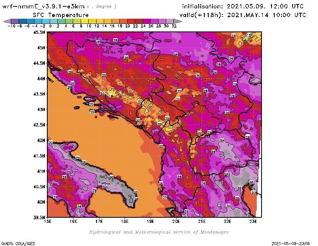The height and width of the screenshot is (246, 318).
Task: Select the 16E longitude label
Action: [x=74, y=221]
